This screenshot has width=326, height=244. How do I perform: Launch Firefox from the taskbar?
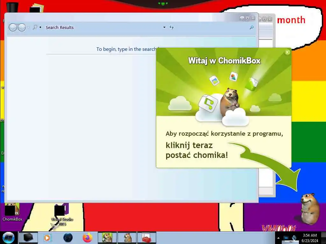88,238
